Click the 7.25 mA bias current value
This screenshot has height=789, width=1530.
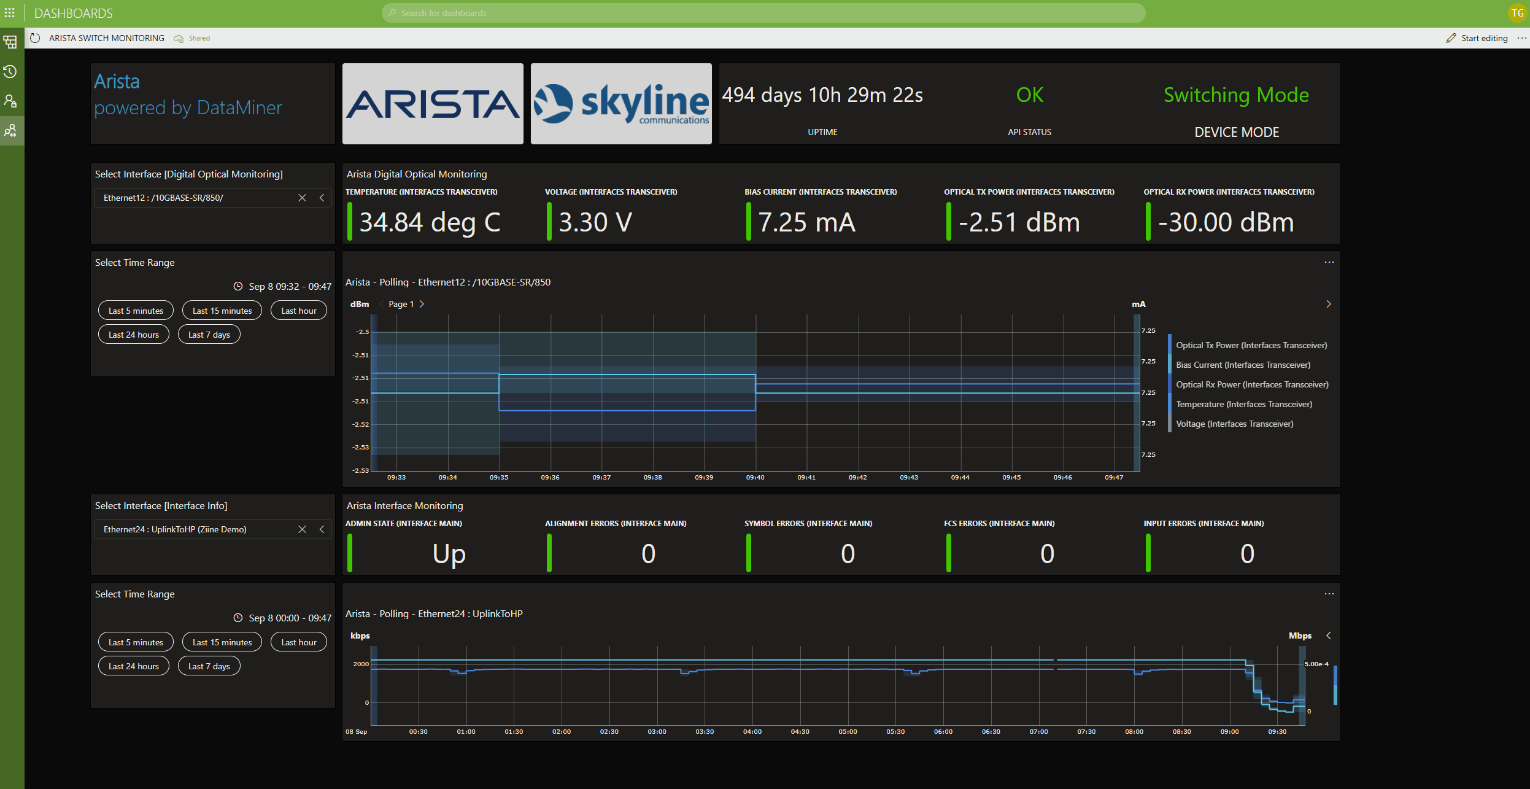pyautogui.click(x=807, y=222)
